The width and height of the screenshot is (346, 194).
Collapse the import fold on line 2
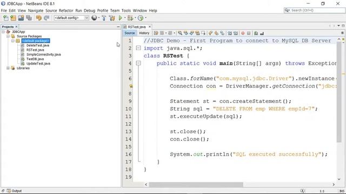click(x=138, y=48)
